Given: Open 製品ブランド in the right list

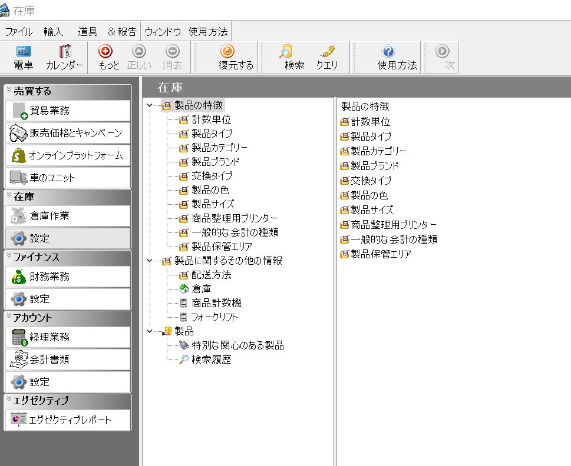Looking at the screenshot, I should [375, 166].
